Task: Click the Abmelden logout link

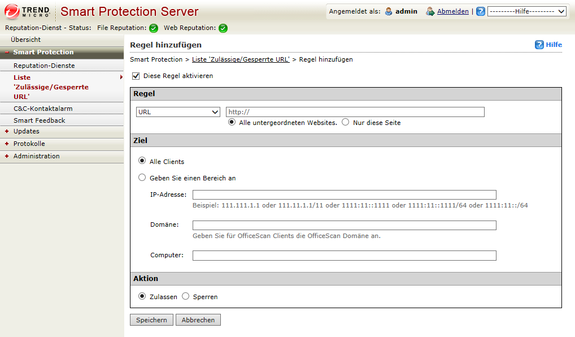Action: tap(452, 11)
